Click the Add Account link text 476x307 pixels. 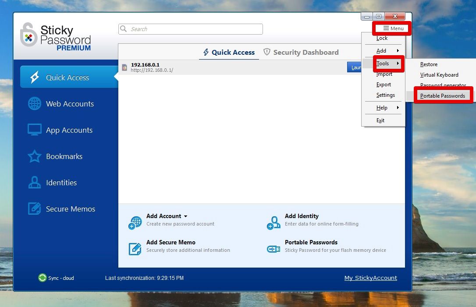(163, 216)
